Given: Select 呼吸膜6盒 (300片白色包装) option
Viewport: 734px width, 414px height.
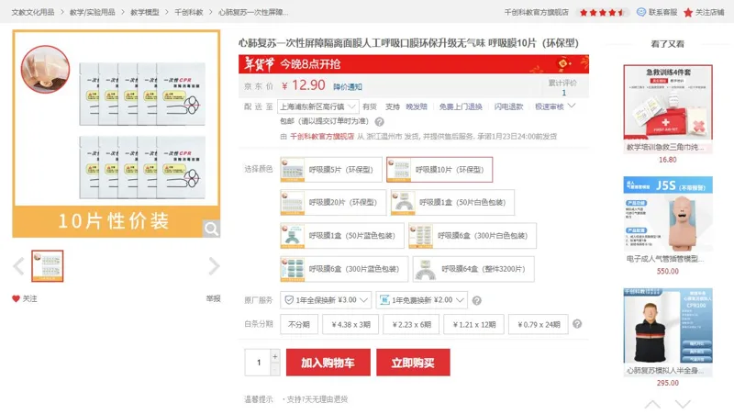Looking at the screenshot, I should tap(473, 236).
